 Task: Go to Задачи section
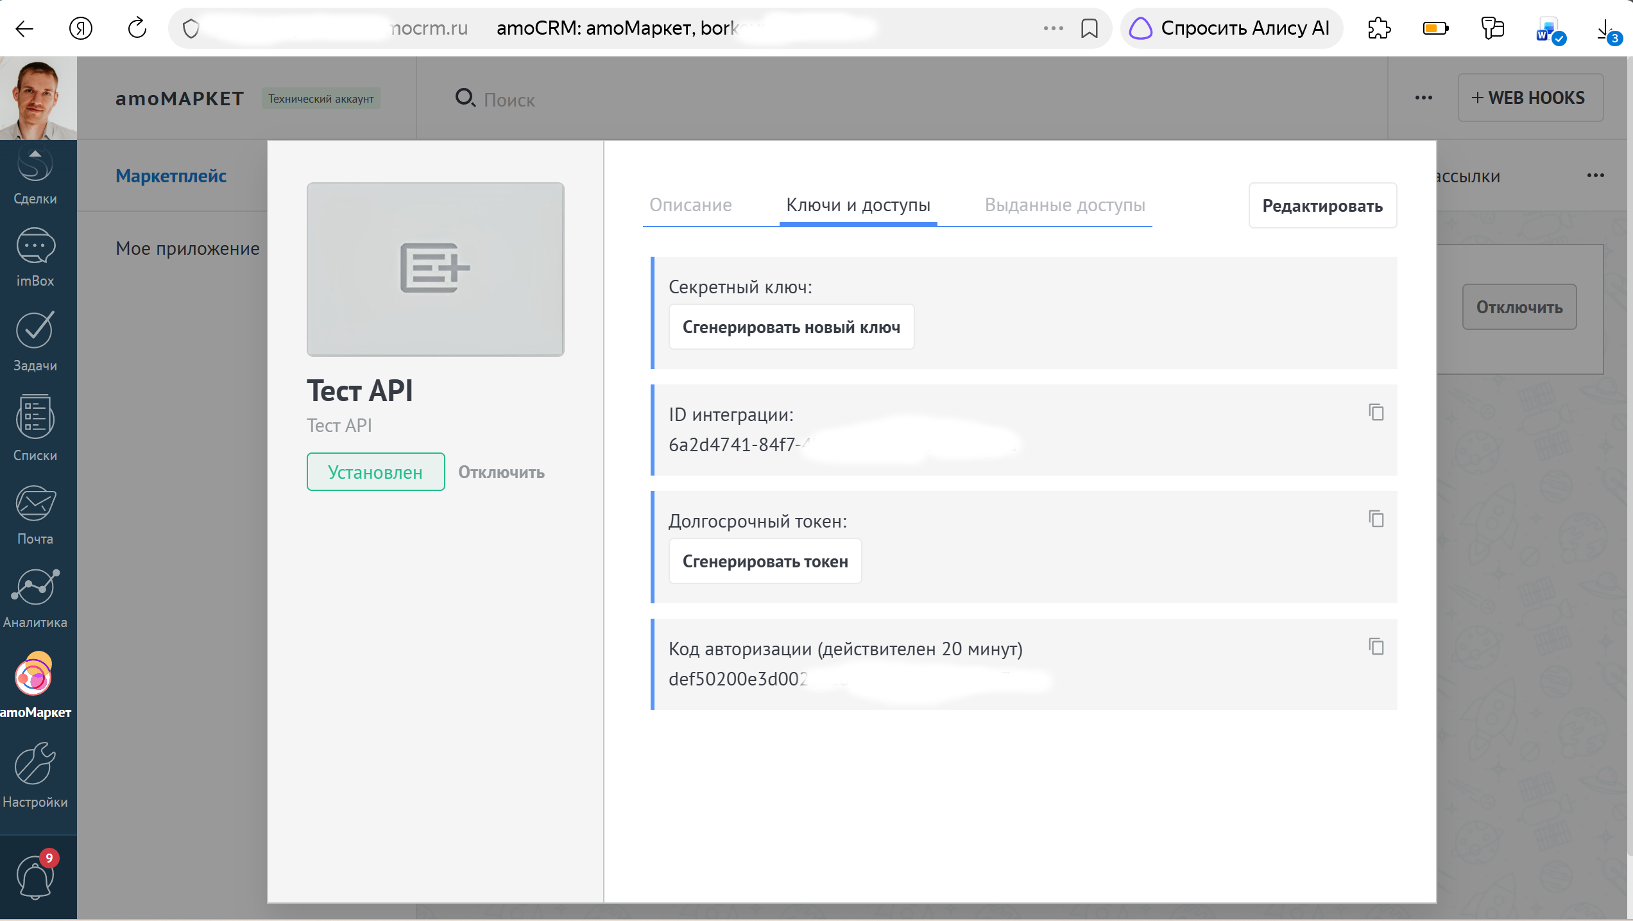35,341
